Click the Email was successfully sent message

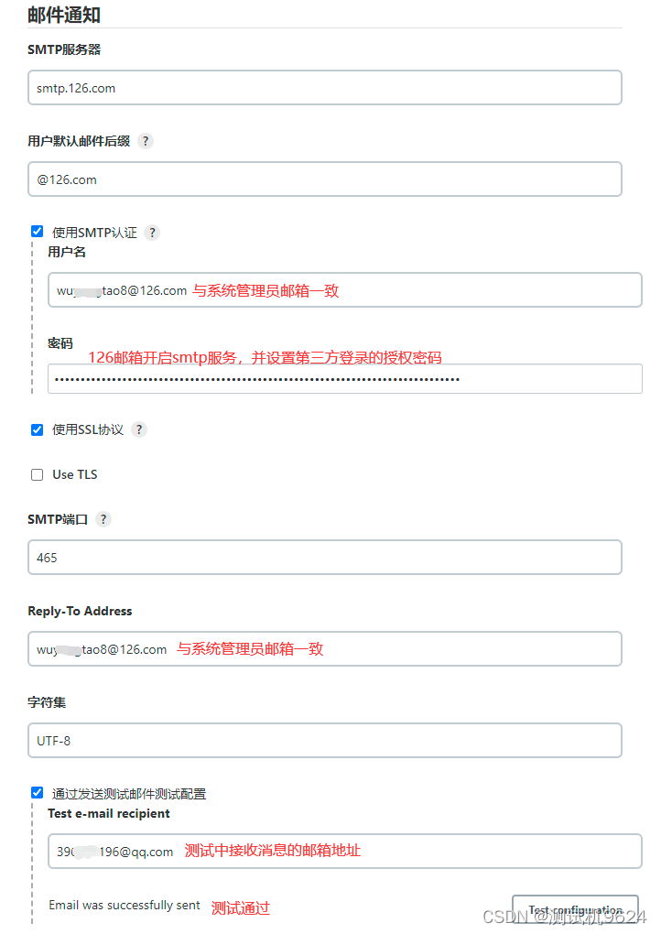click(125, 905)
